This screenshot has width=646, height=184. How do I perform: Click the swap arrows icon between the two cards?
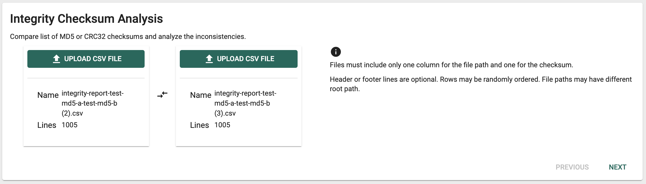162,95
